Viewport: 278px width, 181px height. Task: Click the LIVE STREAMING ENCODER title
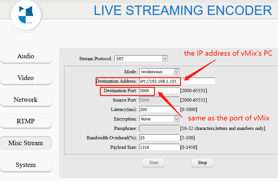point(183,10)
